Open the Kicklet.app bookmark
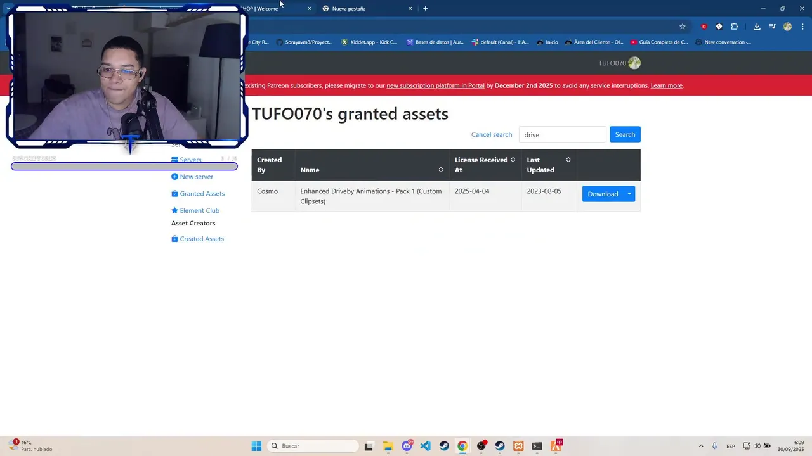 [x=369, y=42]
